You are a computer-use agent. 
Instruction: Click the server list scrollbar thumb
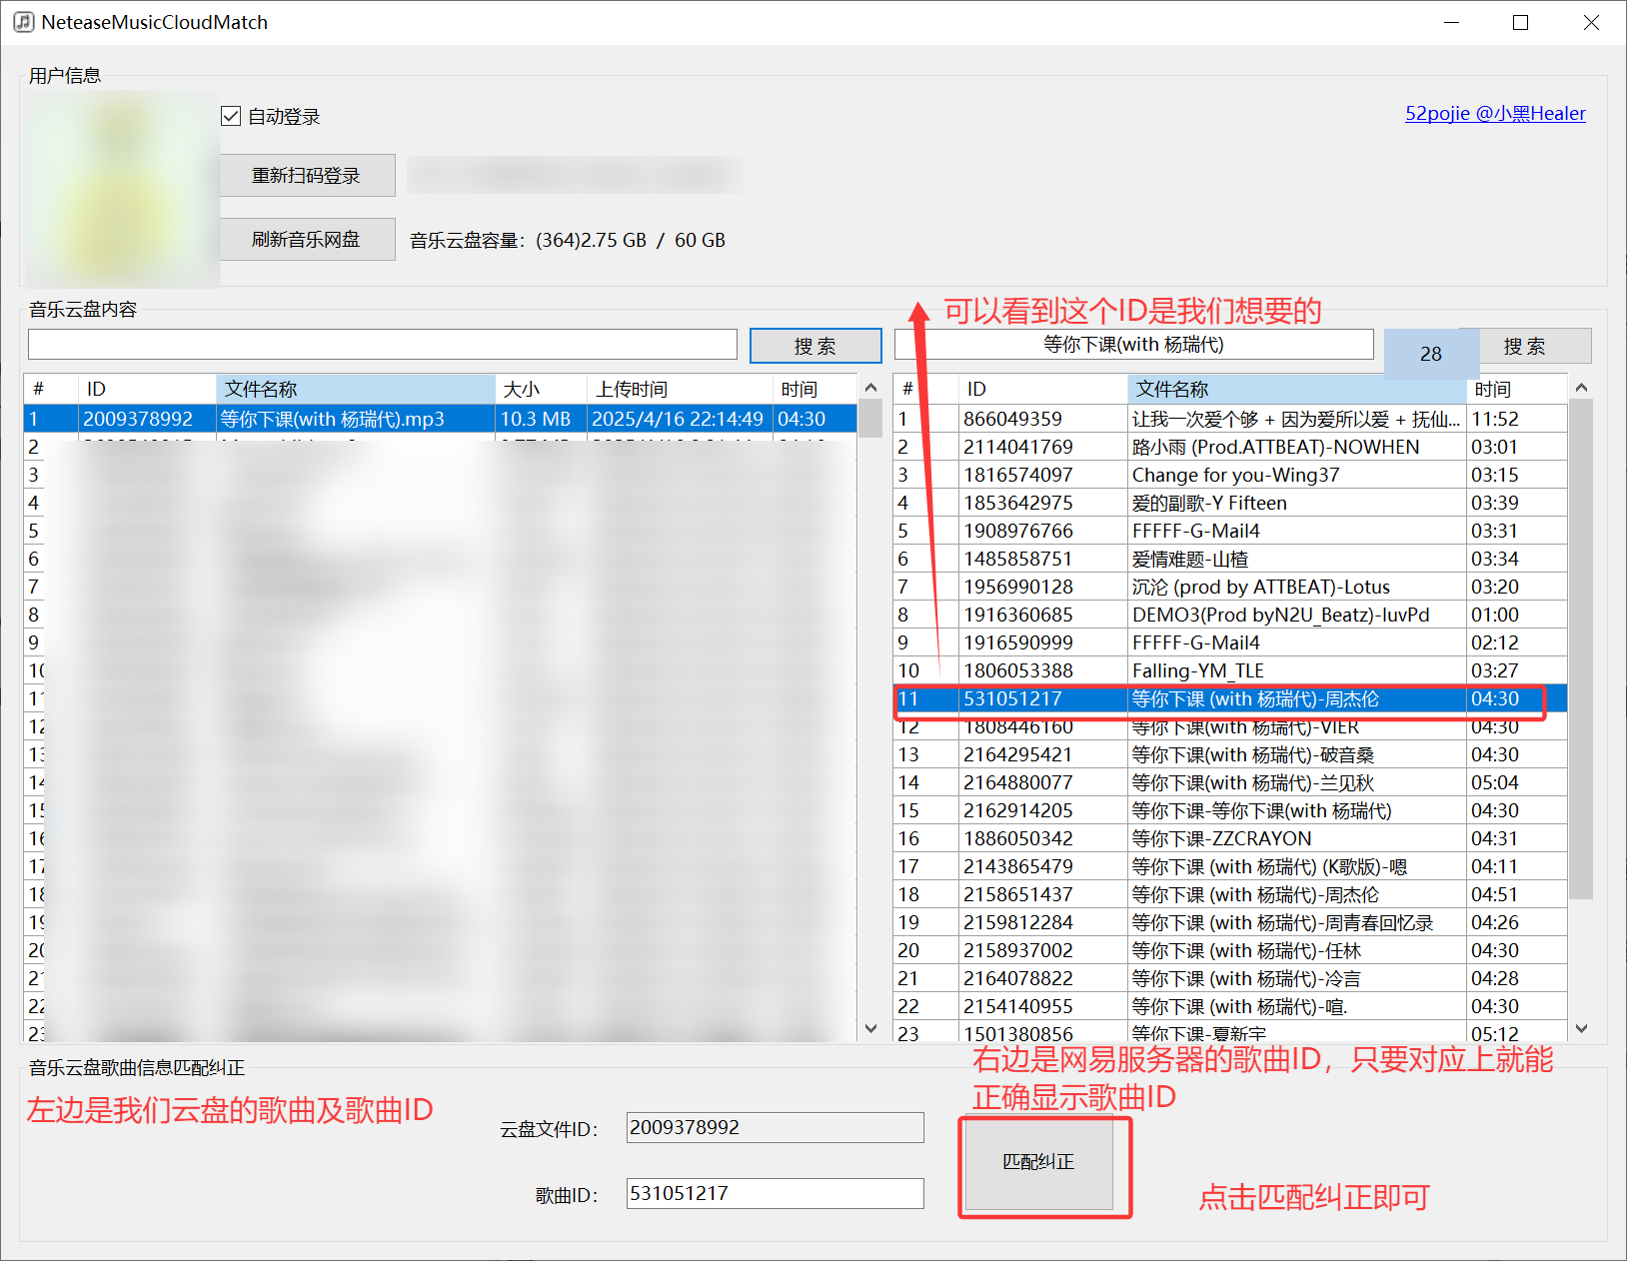click(x=1581, y=649)
